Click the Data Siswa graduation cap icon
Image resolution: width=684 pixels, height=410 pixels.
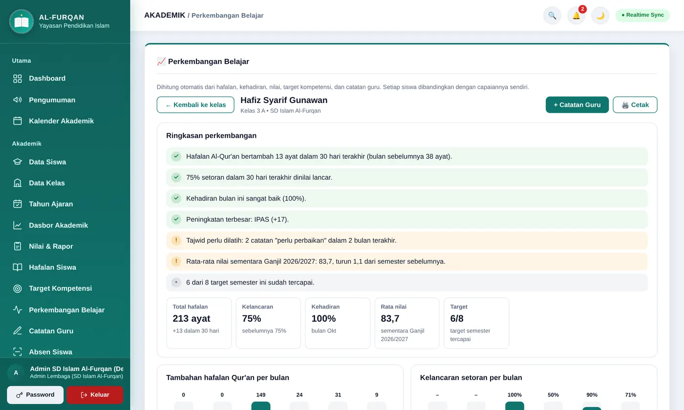(x=18, y=162)
